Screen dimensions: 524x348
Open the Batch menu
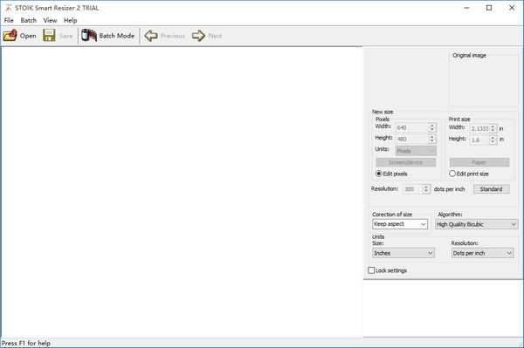(x=29, y=20)
